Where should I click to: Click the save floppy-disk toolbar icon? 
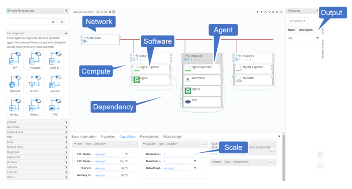click(106, 12)
